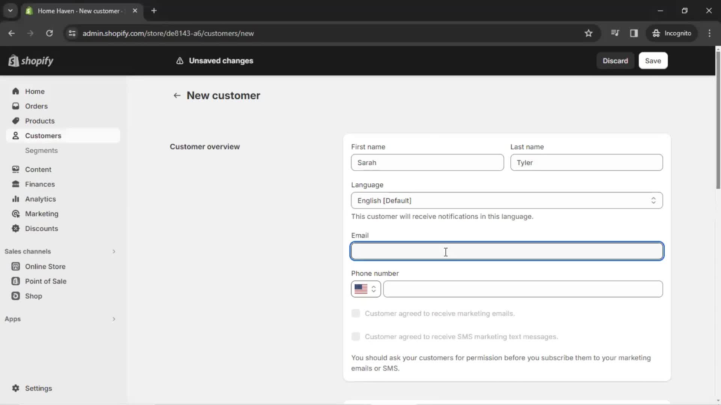Click the Save button
This screenshot has width=721, height=405.
653,60
